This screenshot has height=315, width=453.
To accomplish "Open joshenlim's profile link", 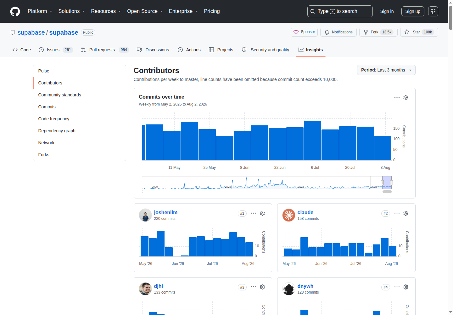I will click(166, 212).
